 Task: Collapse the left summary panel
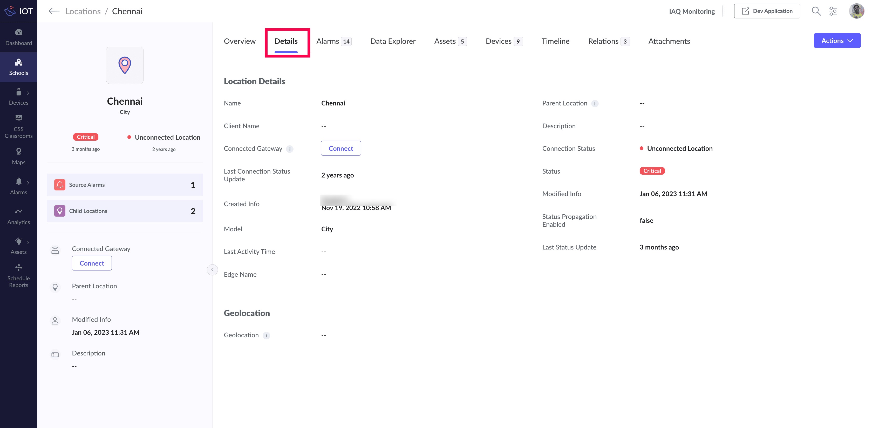coord(212,269)
